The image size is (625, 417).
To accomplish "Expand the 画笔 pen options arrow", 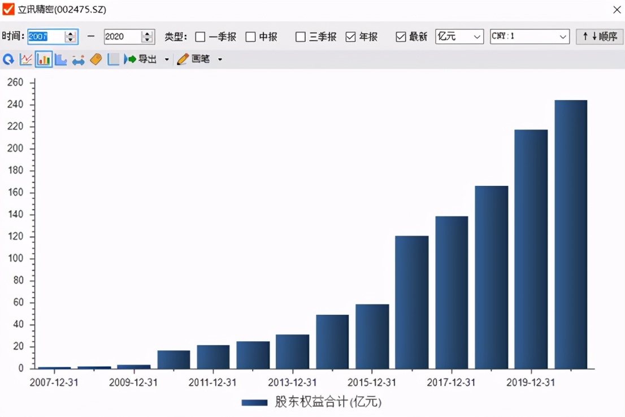I will point(220,59).
